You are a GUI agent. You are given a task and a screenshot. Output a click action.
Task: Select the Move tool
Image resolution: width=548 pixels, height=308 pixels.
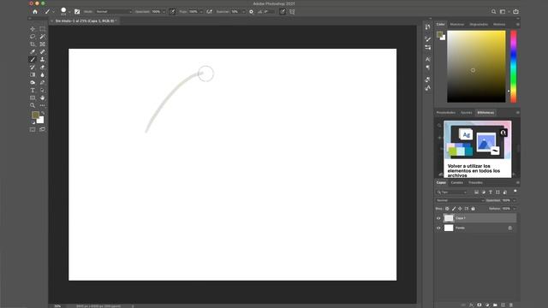coord(33,29)
